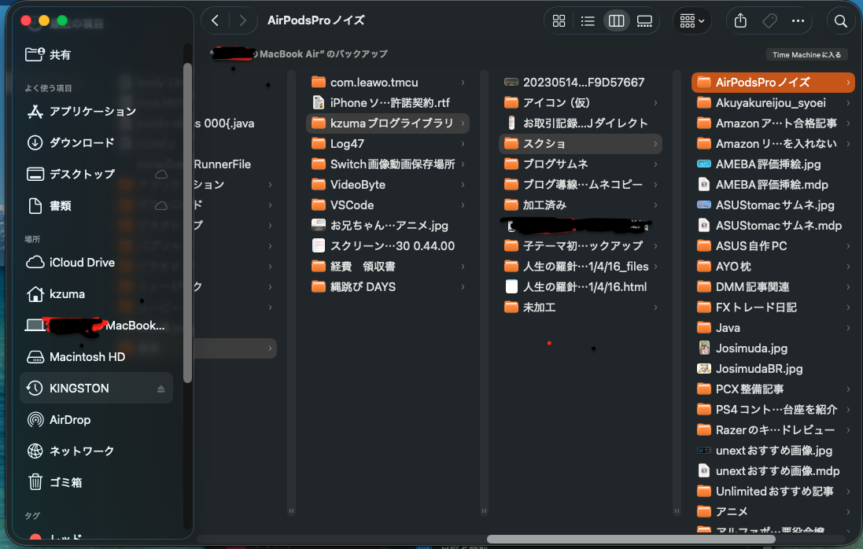Open the search magnifier icon
The height and width of the screenshot is (549, 863).
click(841, 21)
